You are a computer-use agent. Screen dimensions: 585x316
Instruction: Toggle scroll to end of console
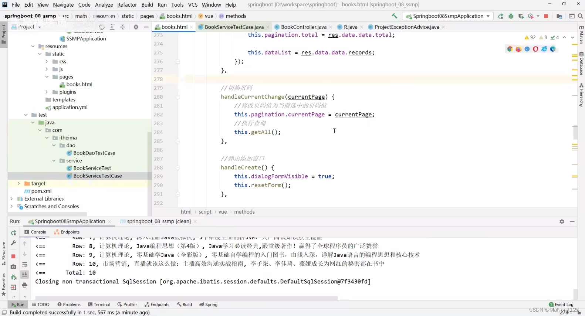point(25,275)
